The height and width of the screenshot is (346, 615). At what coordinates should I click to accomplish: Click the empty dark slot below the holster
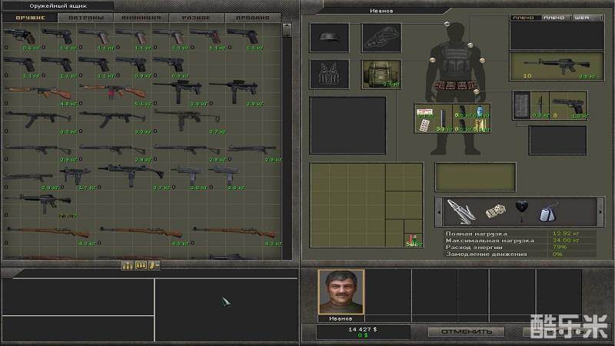click(x=557, y=141)
